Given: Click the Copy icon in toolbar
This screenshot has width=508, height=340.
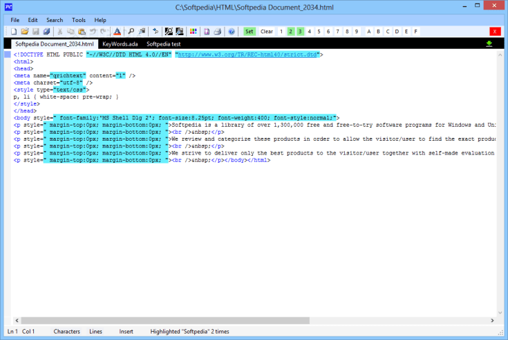Looking at the screenshot, I should pos(70,31).
